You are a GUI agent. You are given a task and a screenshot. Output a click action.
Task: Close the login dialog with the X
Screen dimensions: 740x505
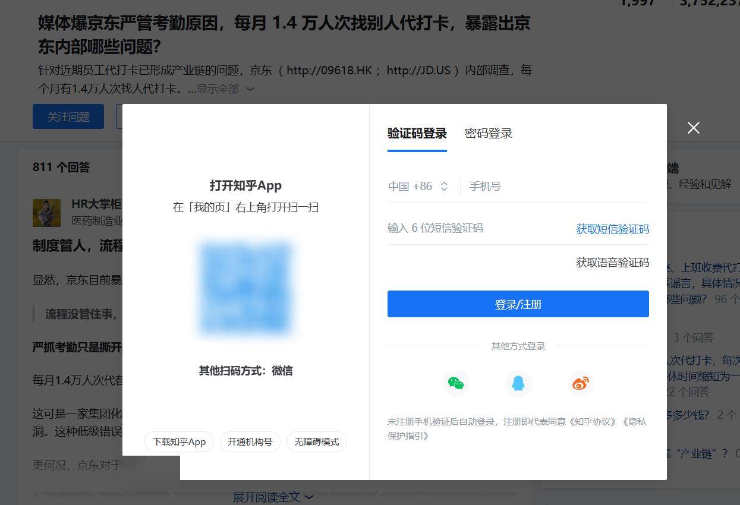pos(693,128)
